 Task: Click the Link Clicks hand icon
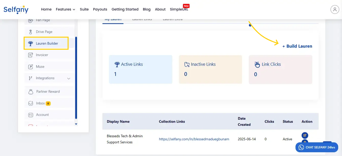click(x=257, y=64)
